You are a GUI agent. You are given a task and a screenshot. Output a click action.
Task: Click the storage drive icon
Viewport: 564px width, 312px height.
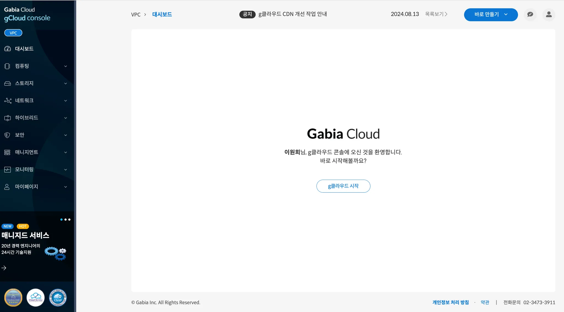[7, 83]
